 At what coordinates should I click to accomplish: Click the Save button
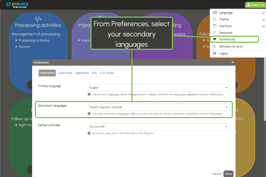pos(229,174)
